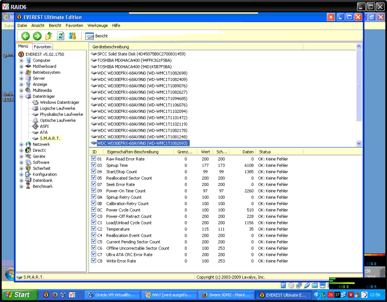Open Optische Laufwerke in the tree
This screenshot has height=302, width=387.
coord(58,120)
